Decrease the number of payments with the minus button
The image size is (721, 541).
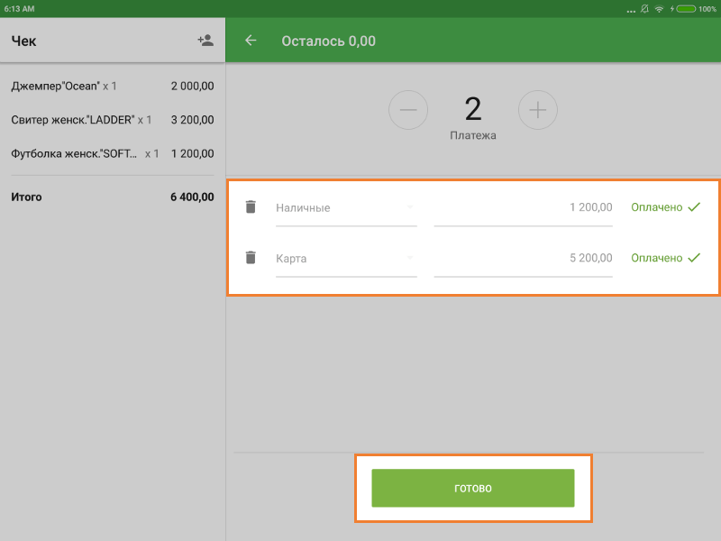point(408,110)
